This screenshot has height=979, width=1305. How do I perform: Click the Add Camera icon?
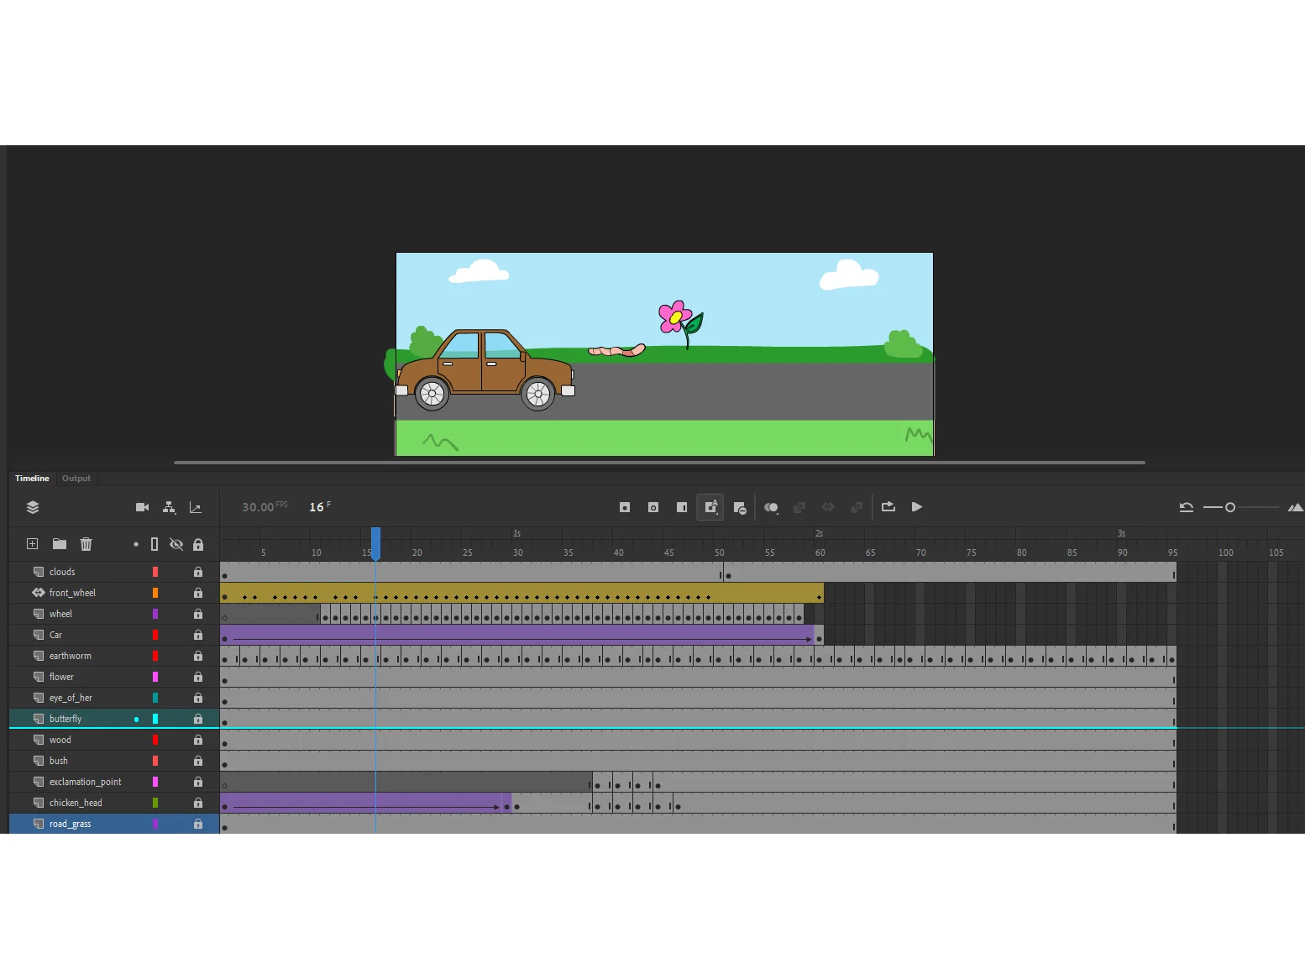coord(142,507)
